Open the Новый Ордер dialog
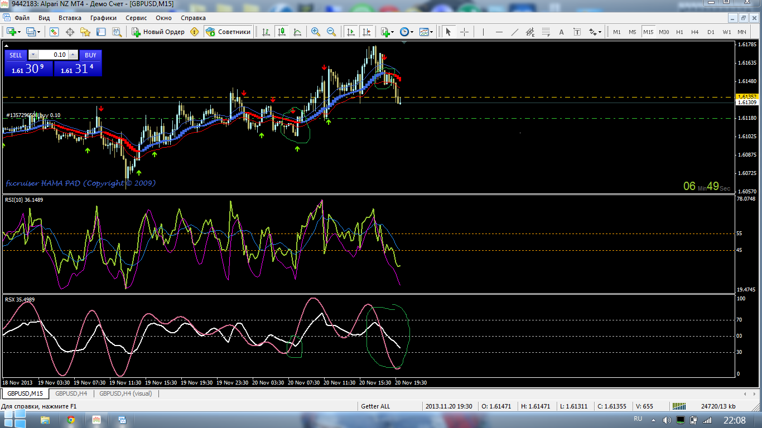 point(158,32)
